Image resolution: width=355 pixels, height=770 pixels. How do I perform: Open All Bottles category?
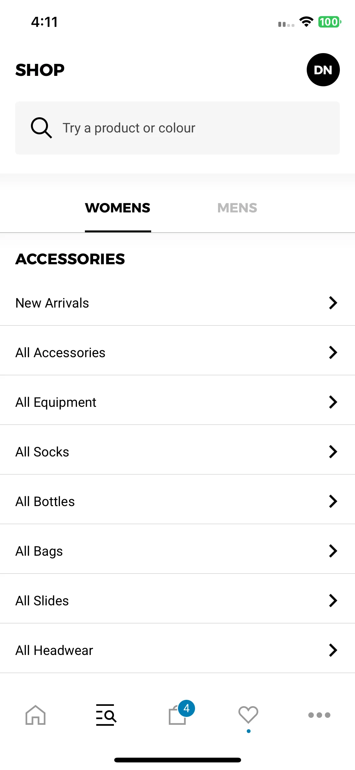[177, 501]
